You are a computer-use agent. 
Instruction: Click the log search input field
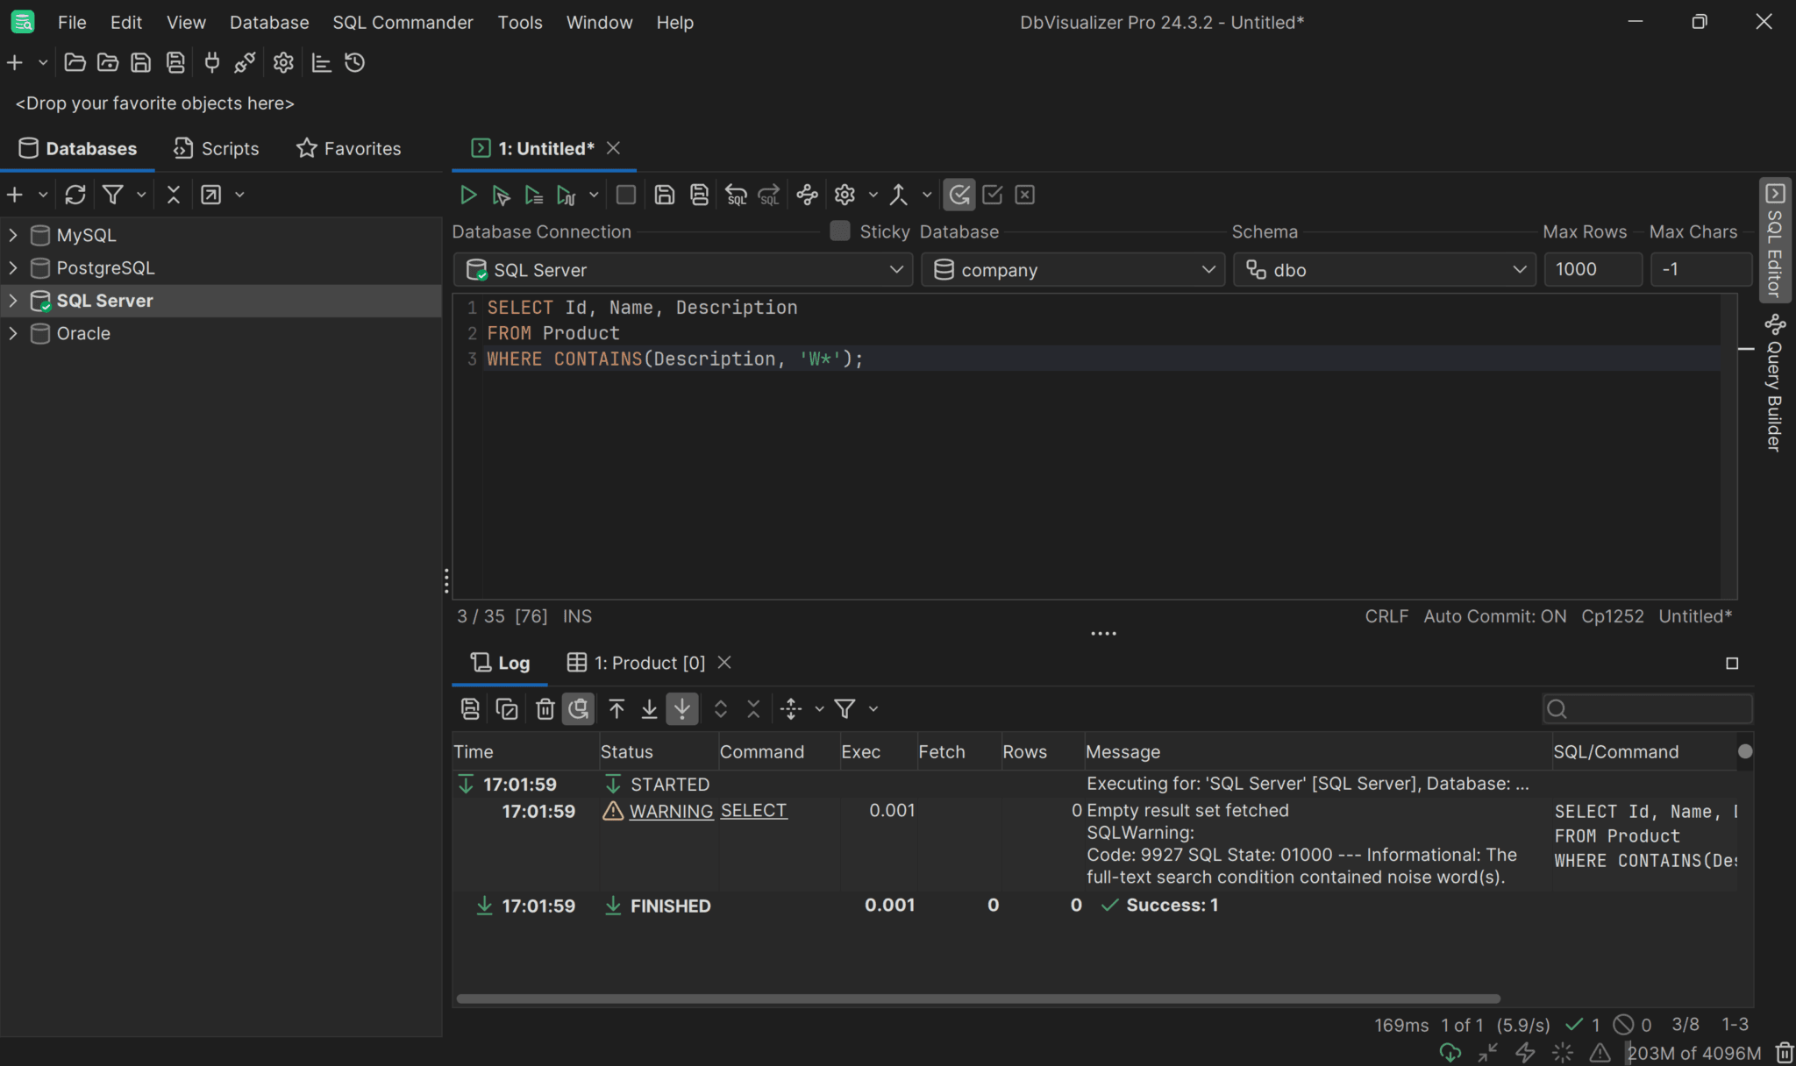(1648, 708)
